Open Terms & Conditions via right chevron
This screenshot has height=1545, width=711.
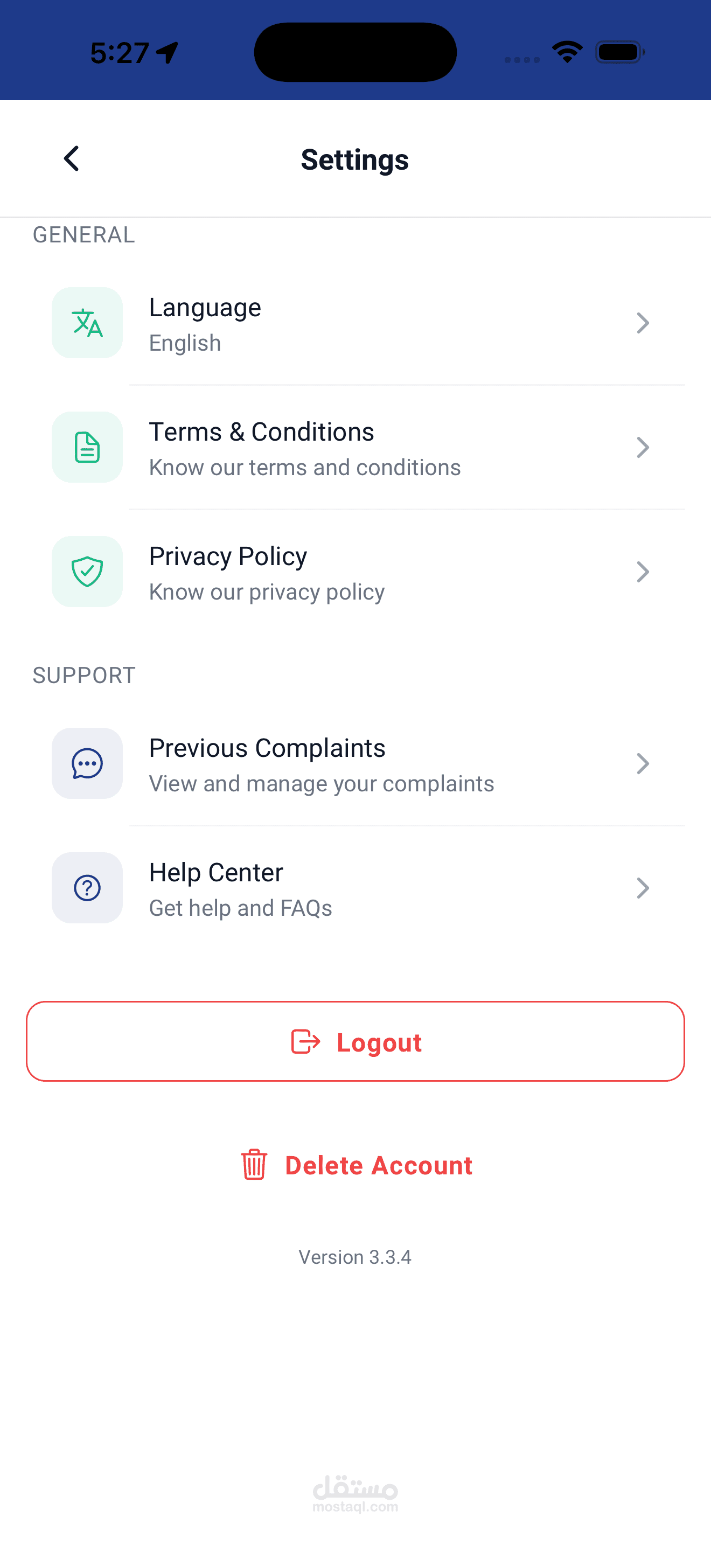[643, 448]
